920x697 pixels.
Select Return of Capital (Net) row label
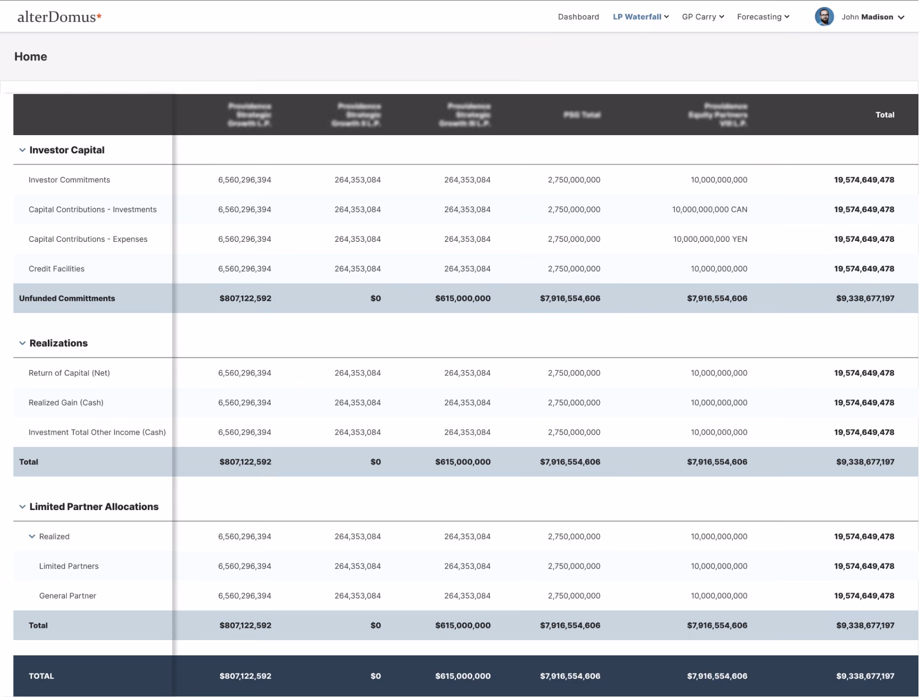(x=69, y=374)
